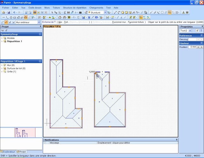
Task: Open the Structure de répartition menu
Action: click(75, 8)
